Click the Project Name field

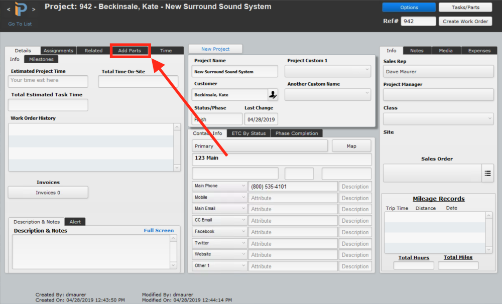pyautogui.click(x=234, y=71)
